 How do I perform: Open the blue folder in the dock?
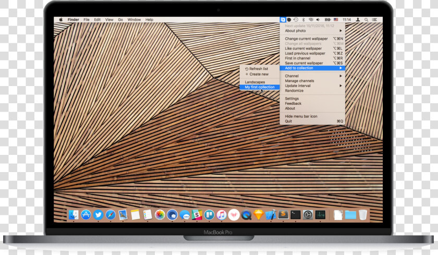click(350, 215)
